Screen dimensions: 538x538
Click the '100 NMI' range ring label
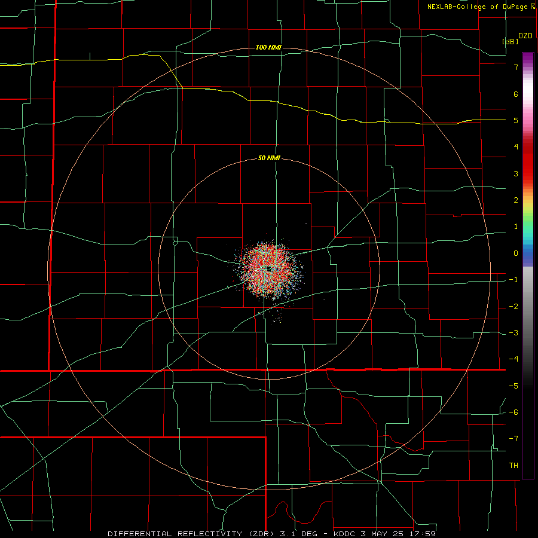click(x=268, y=47)
